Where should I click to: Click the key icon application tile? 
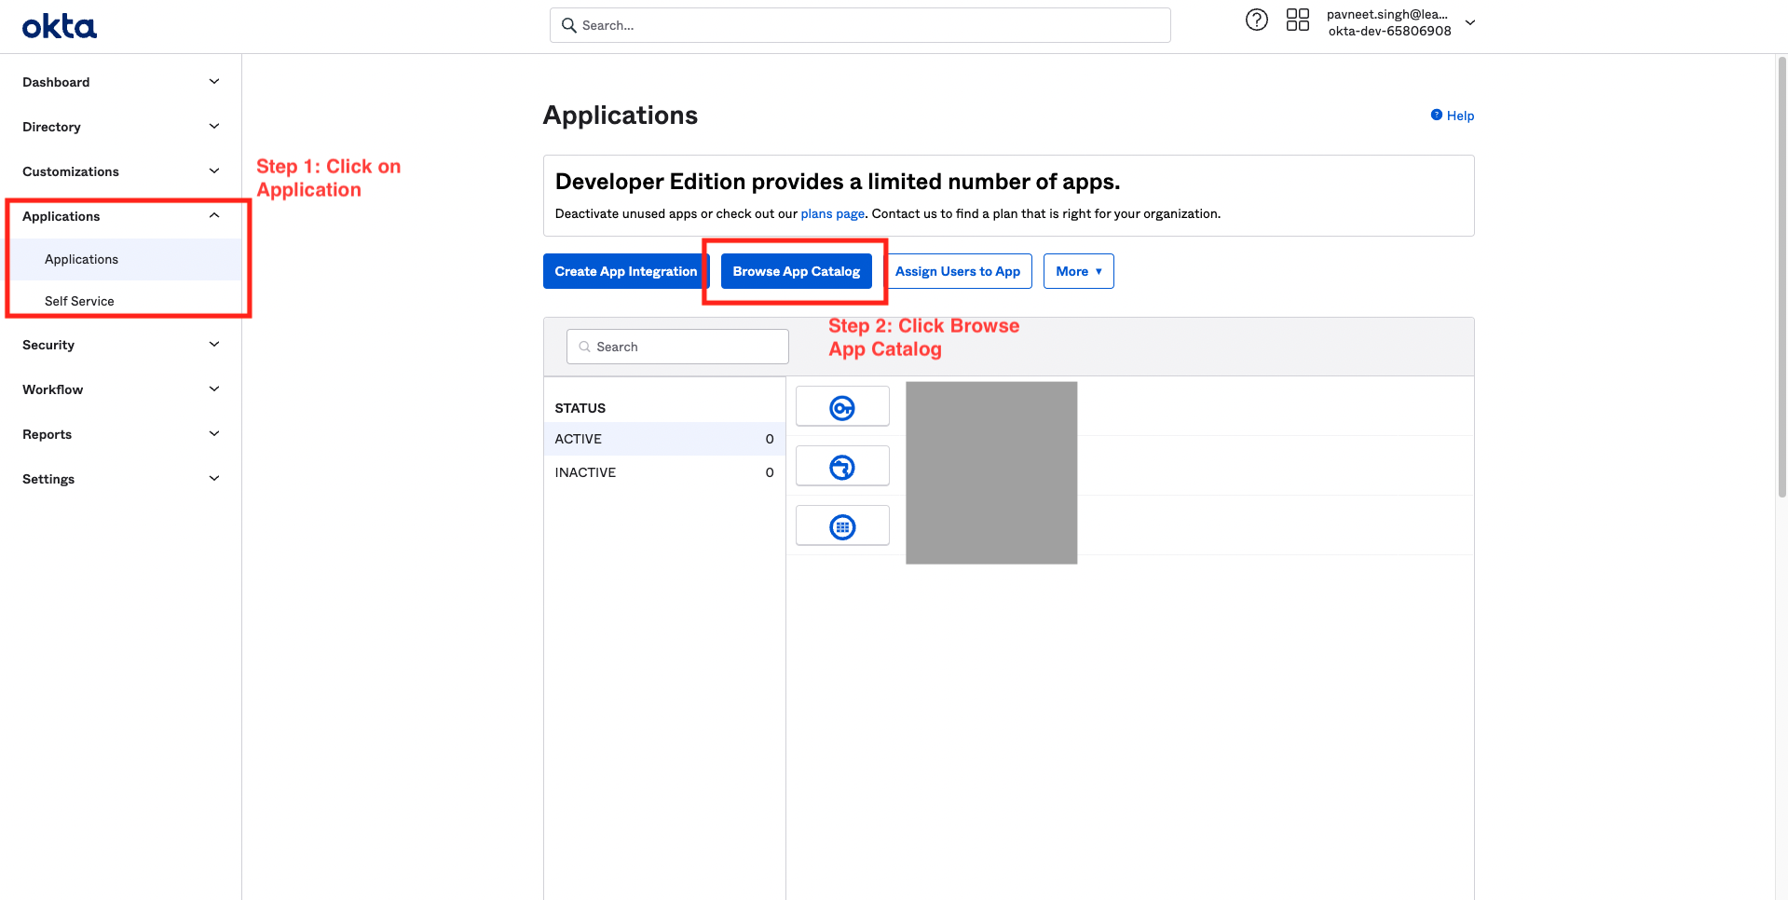click(x=842, y=407)
